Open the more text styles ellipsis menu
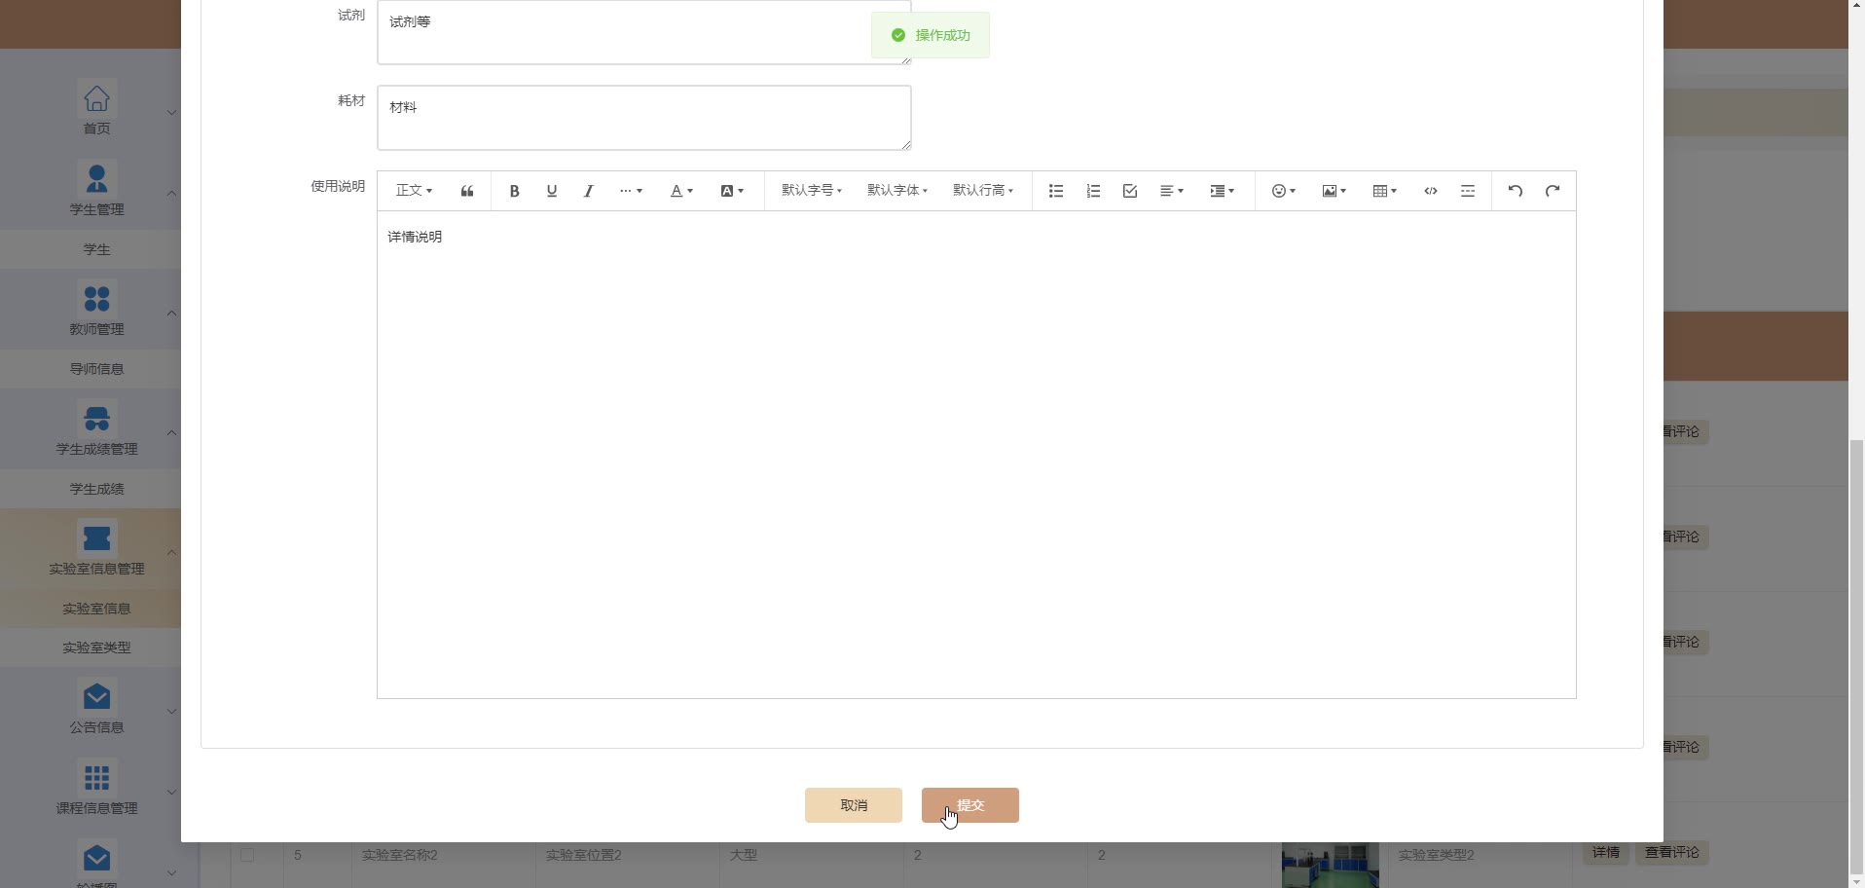The width and height of the screenshot is (1865, 888). (631, 191)
